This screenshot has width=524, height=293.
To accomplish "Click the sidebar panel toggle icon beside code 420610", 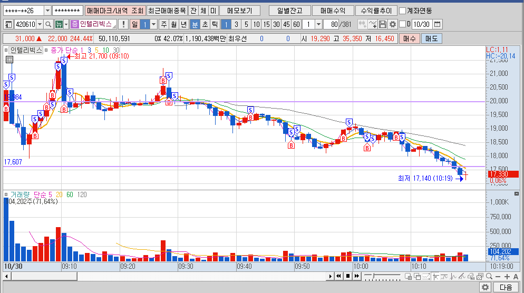I will click(x=8, y=24).
